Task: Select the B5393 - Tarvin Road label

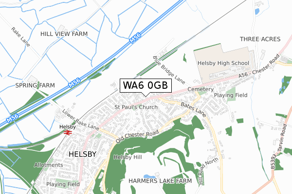Action: pyautogui.click(x=278, y=146)
